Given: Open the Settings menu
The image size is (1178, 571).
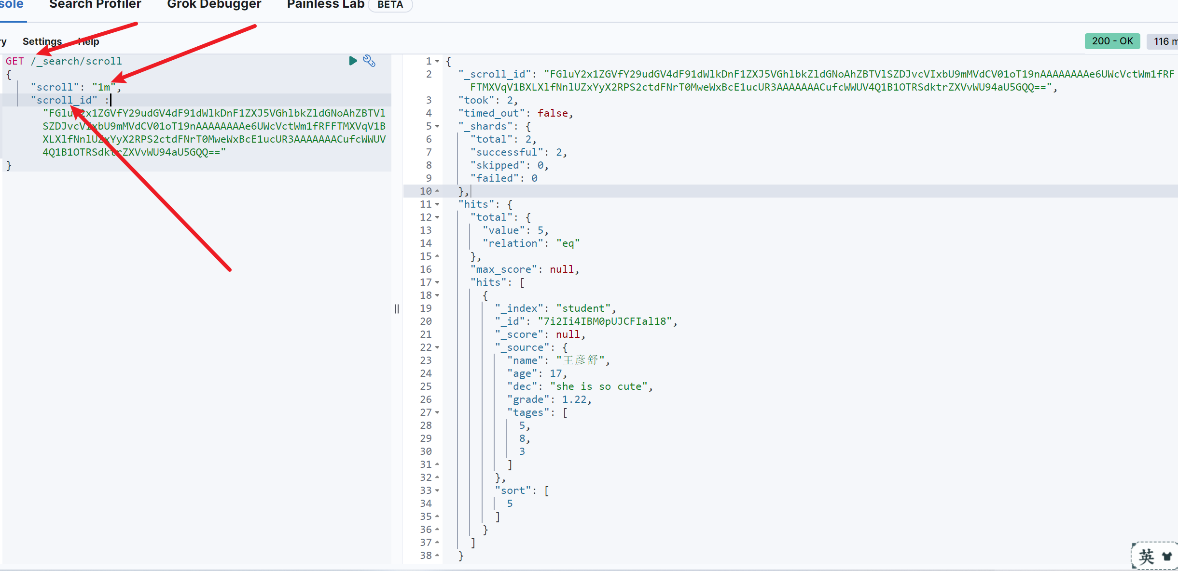Looking at the screenshot, I should pyautogui.click(x=42, y=41).
